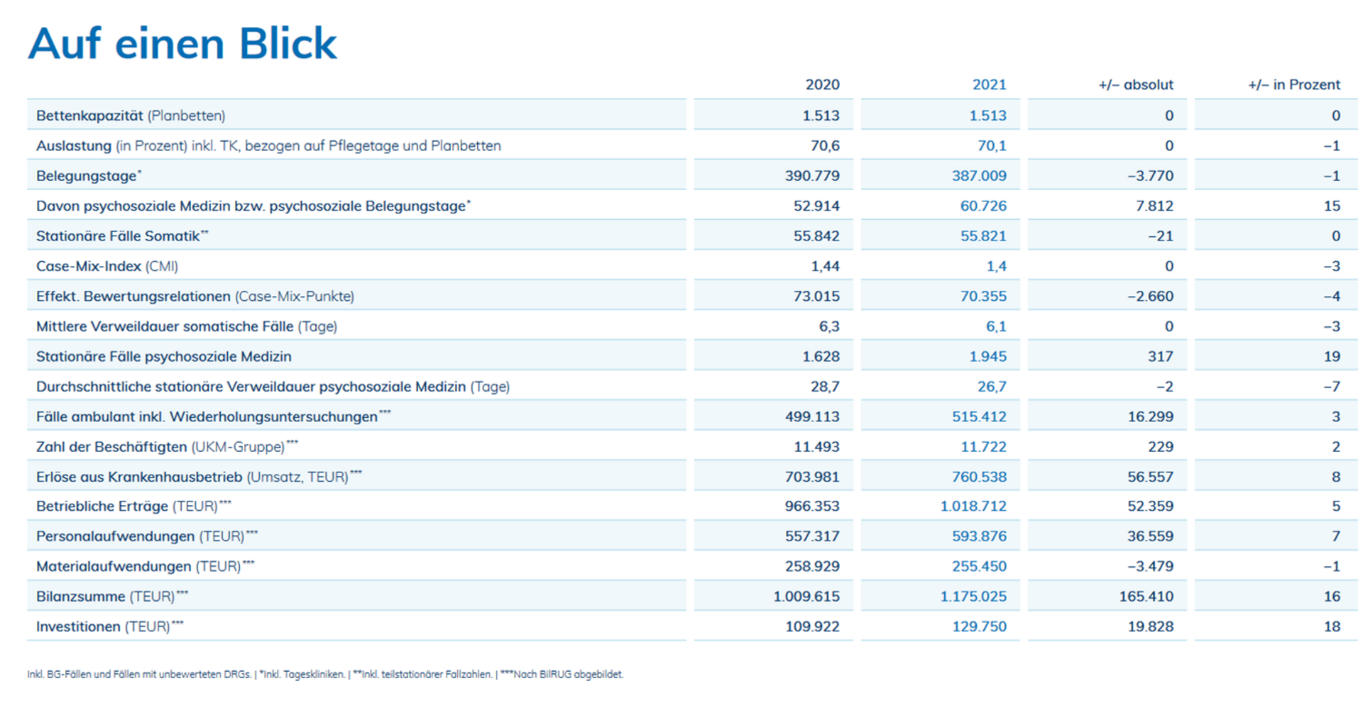Select absolute change value –3.770
This screenshot has height=708, width=1363.
tap(1150, 176)
